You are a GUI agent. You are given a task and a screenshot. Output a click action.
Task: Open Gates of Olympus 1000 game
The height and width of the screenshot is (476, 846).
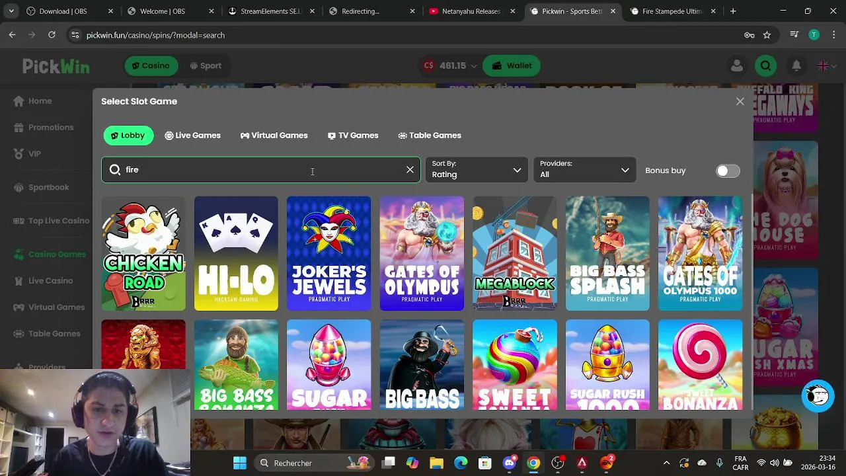(x=700, y=253)
